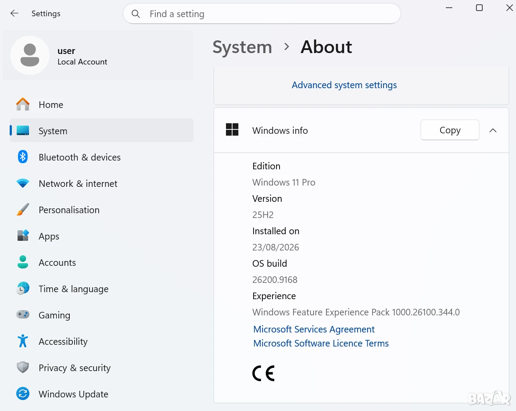Image resolution: width=516 pixels, height=411 pixels.
Task: Maximize the Settings window
Action: [x=479, y=7]
